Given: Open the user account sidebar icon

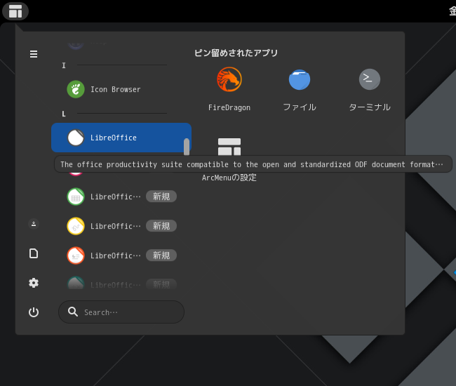Looking at the screenshot, I should click(34, 224).
